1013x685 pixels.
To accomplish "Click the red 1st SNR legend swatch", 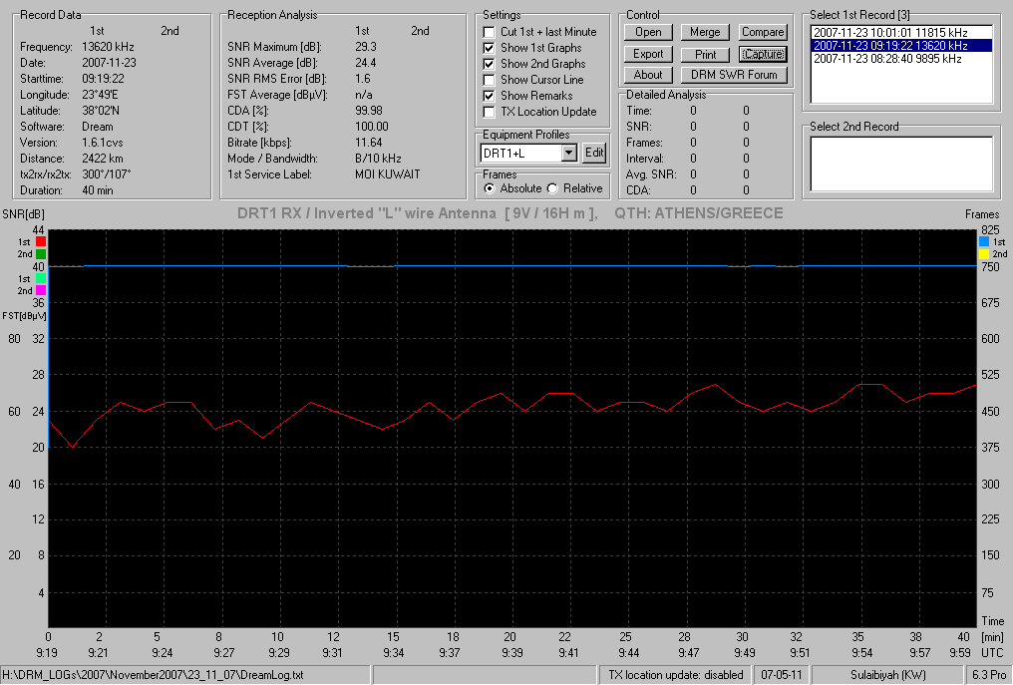I will pos(41,241).
